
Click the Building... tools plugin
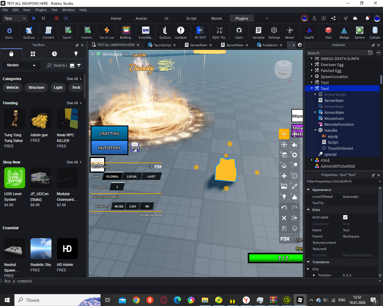(126, 33)
